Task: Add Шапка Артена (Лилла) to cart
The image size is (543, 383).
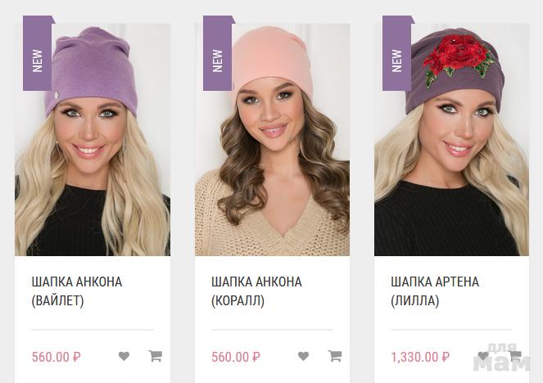Action: pos(515,356)
